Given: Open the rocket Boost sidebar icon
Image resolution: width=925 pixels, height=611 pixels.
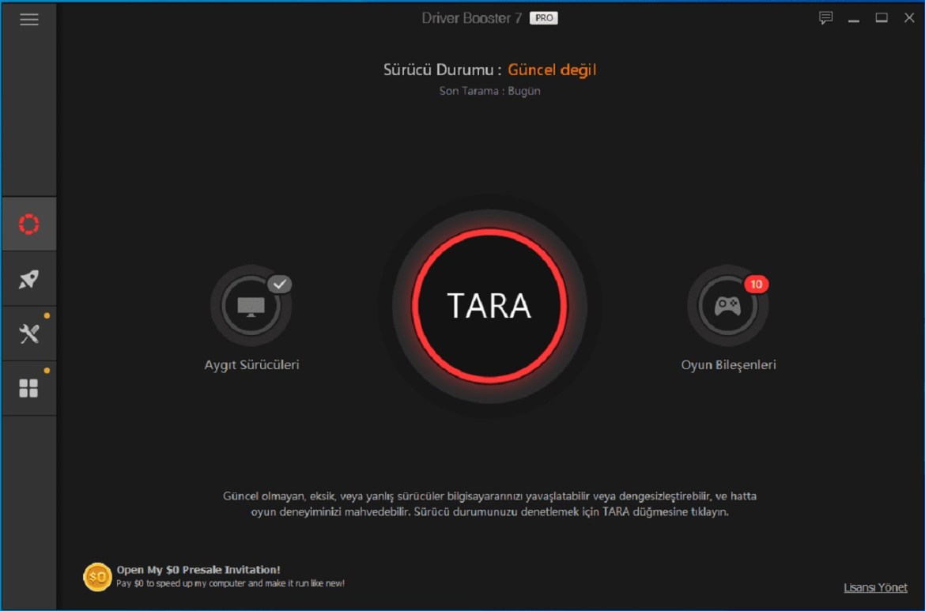Looking at the screenshot, I should 29,279.
